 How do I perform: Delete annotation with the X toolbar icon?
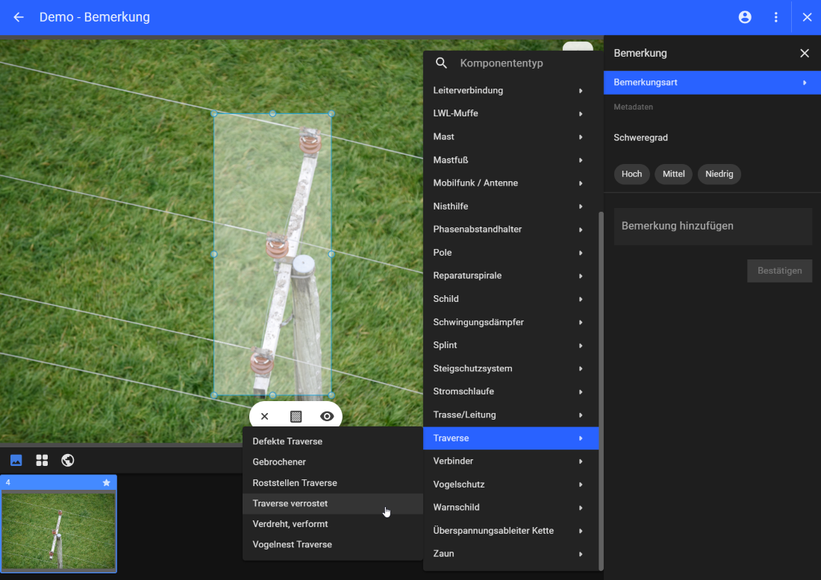click(x=264, y=416)
